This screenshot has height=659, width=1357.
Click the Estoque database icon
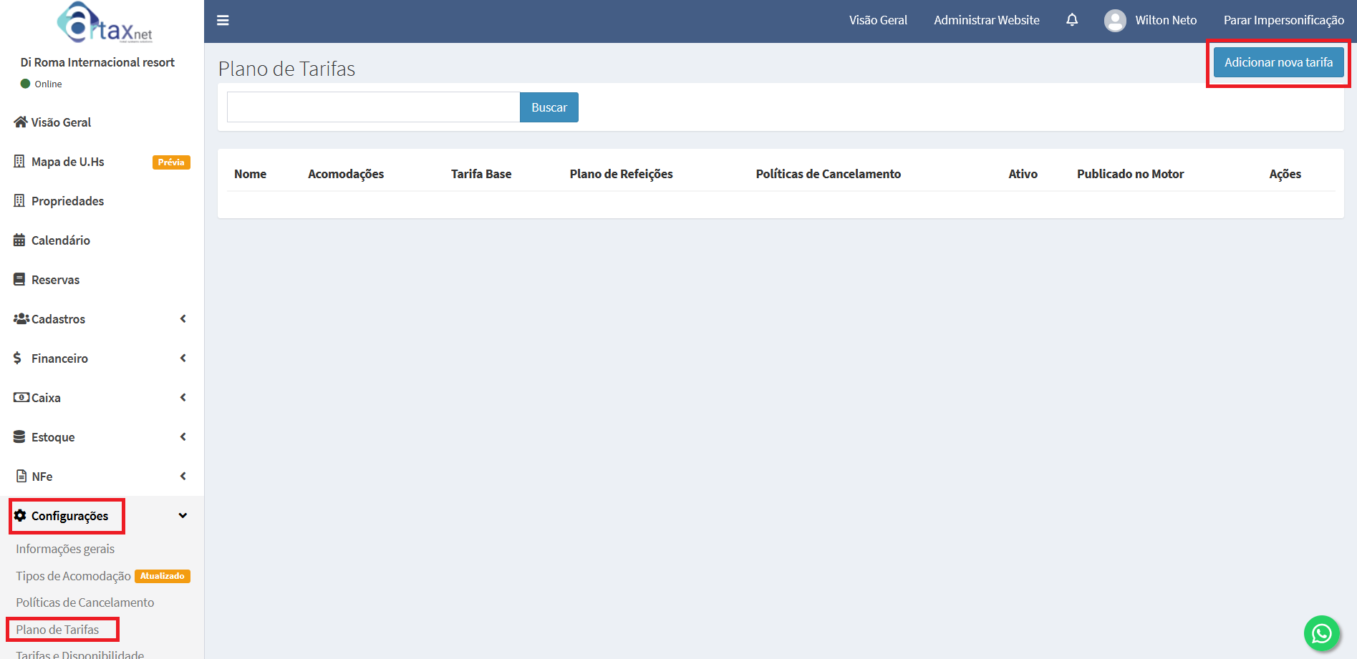pos(19,436)
